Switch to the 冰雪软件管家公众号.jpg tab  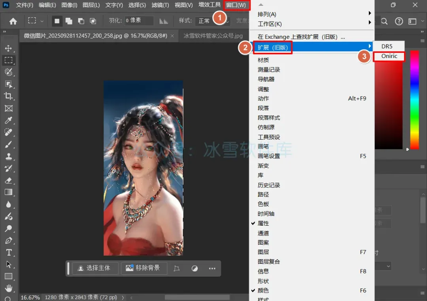click(x=213, y=36)
